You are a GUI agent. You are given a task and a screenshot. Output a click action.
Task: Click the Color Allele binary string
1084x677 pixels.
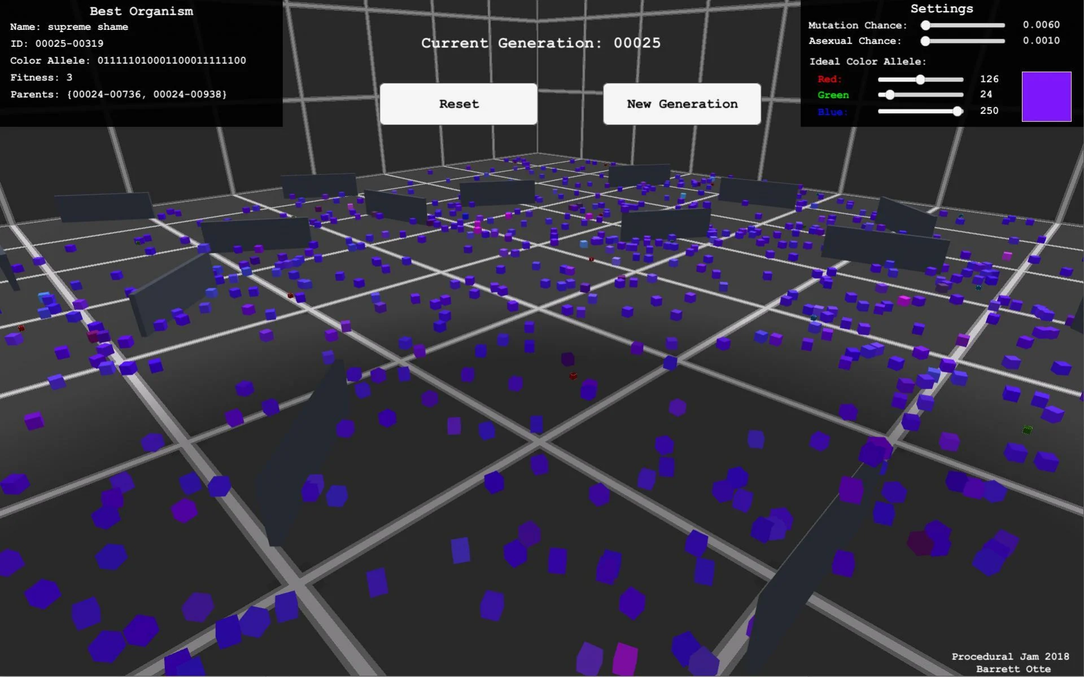pyautogui.click(x=172, y=60)
